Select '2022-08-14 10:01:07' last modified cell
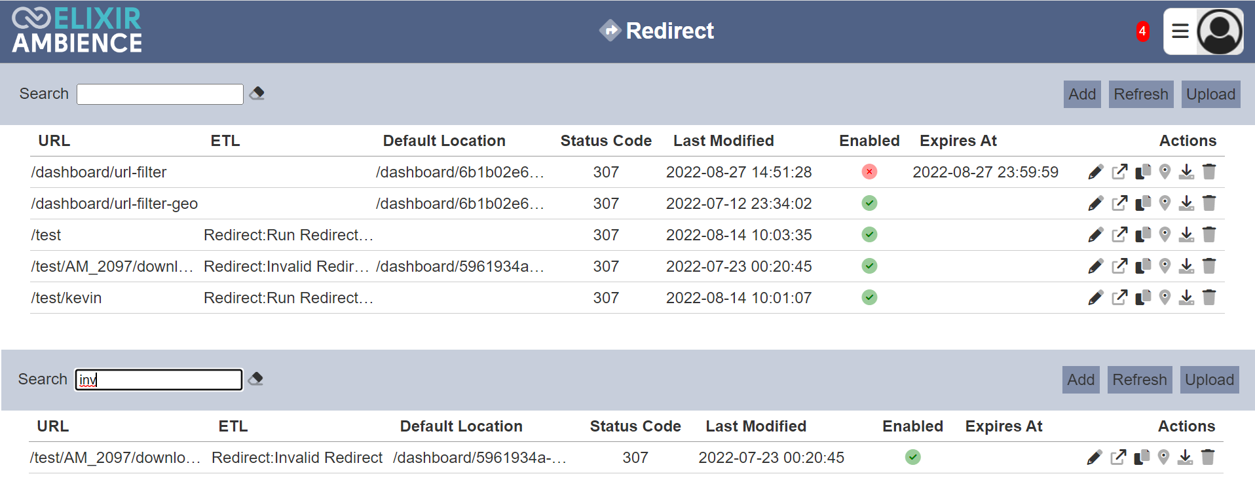 (x=739, y=298)
